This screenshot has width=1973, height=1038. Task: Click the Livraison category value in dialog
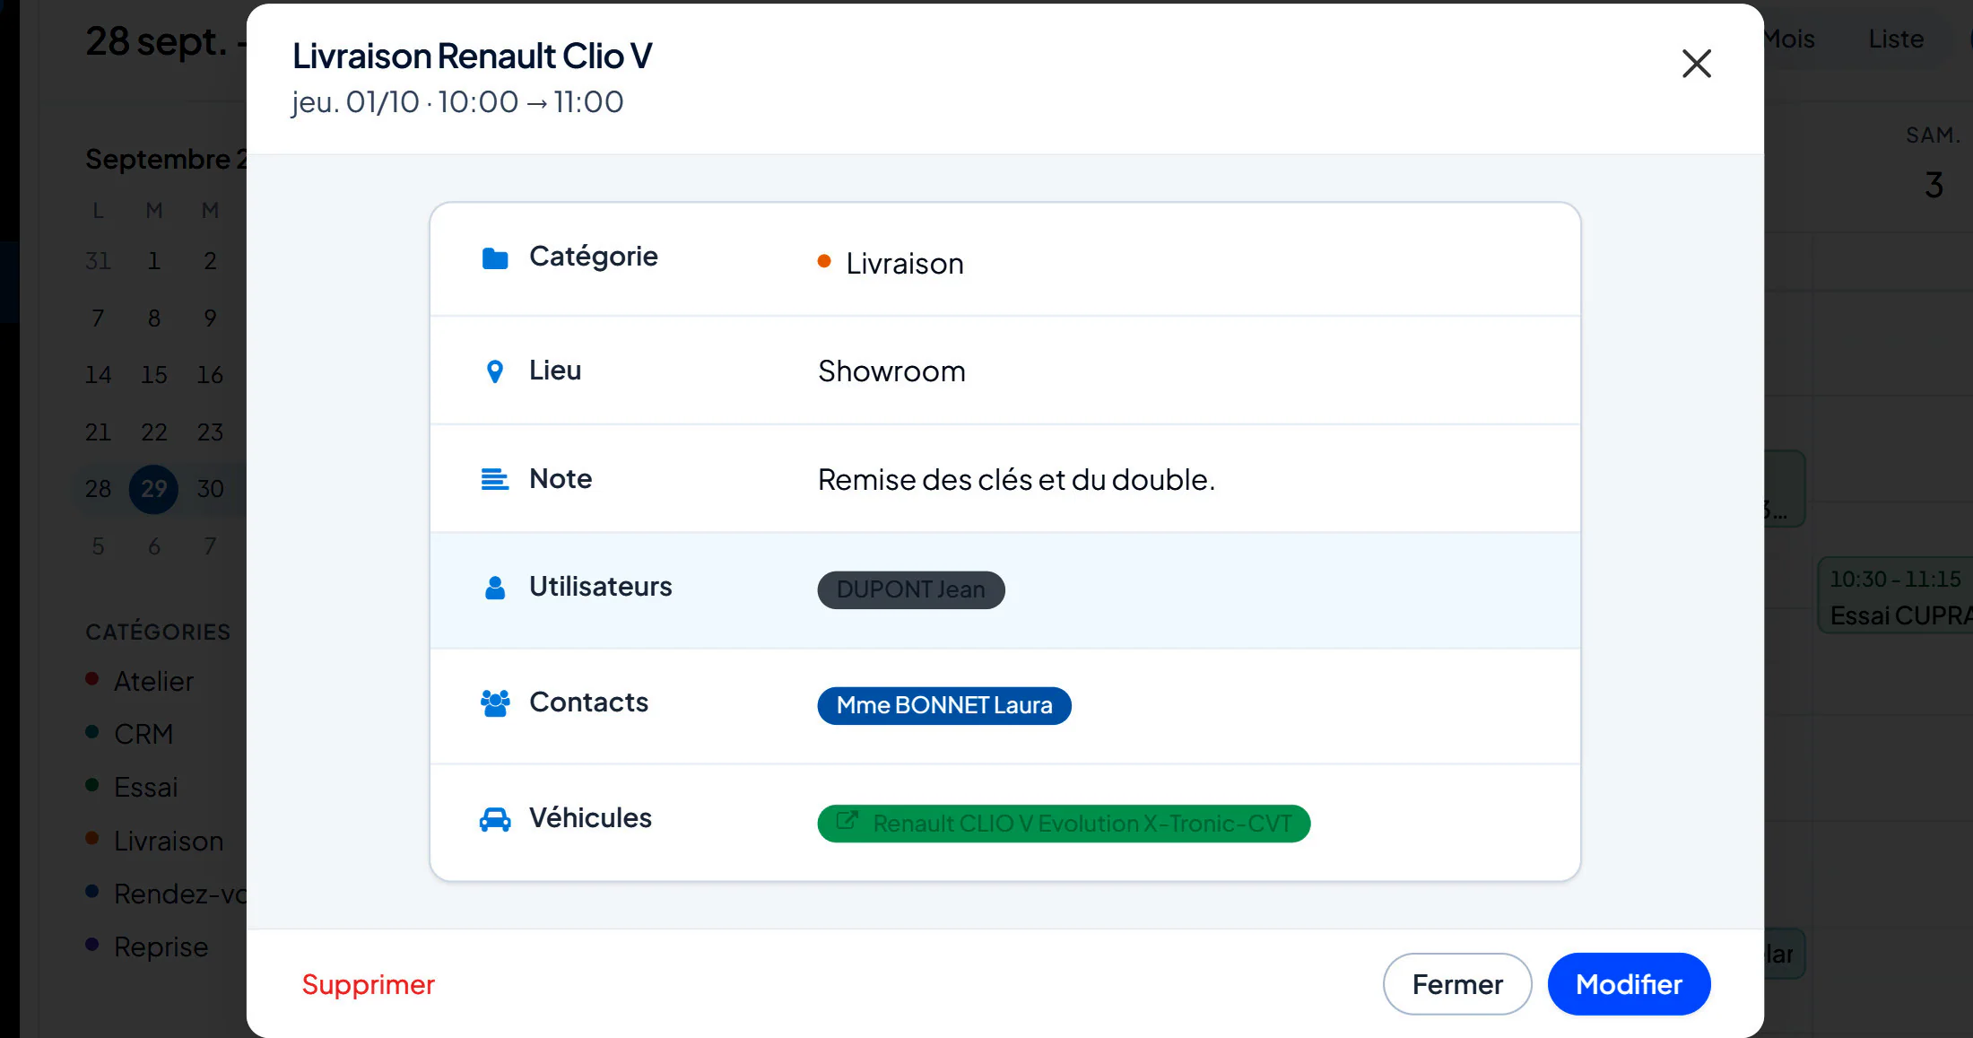tap(904, 264)
